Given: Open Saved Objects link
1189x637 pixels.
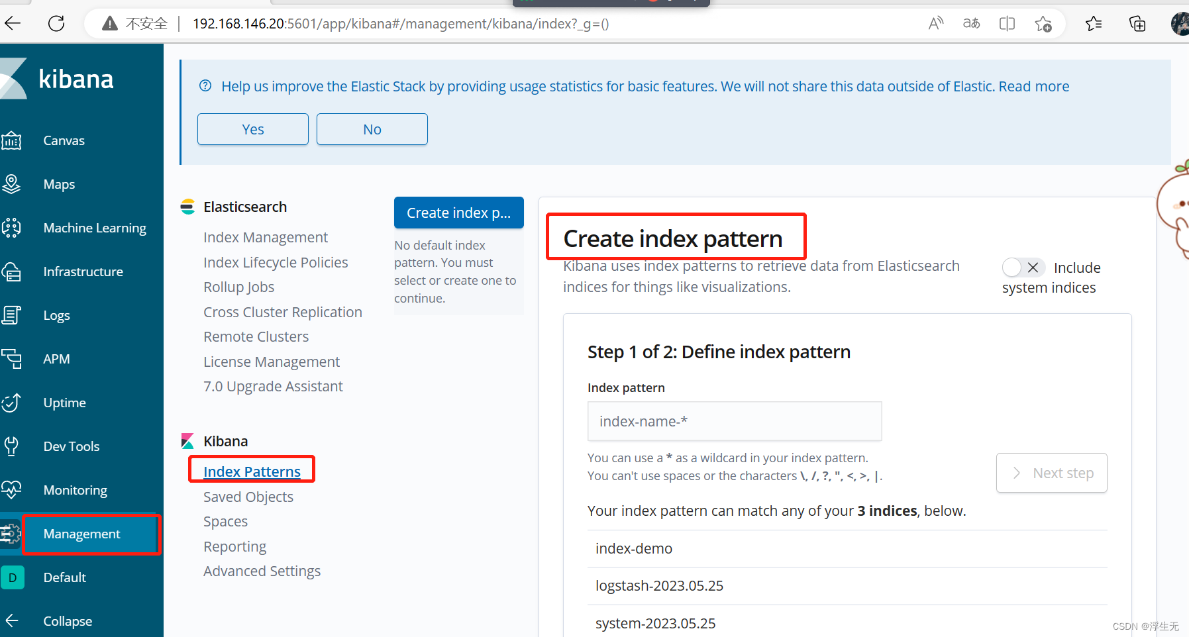Looking at the screenshot, I should coord(248,497).
